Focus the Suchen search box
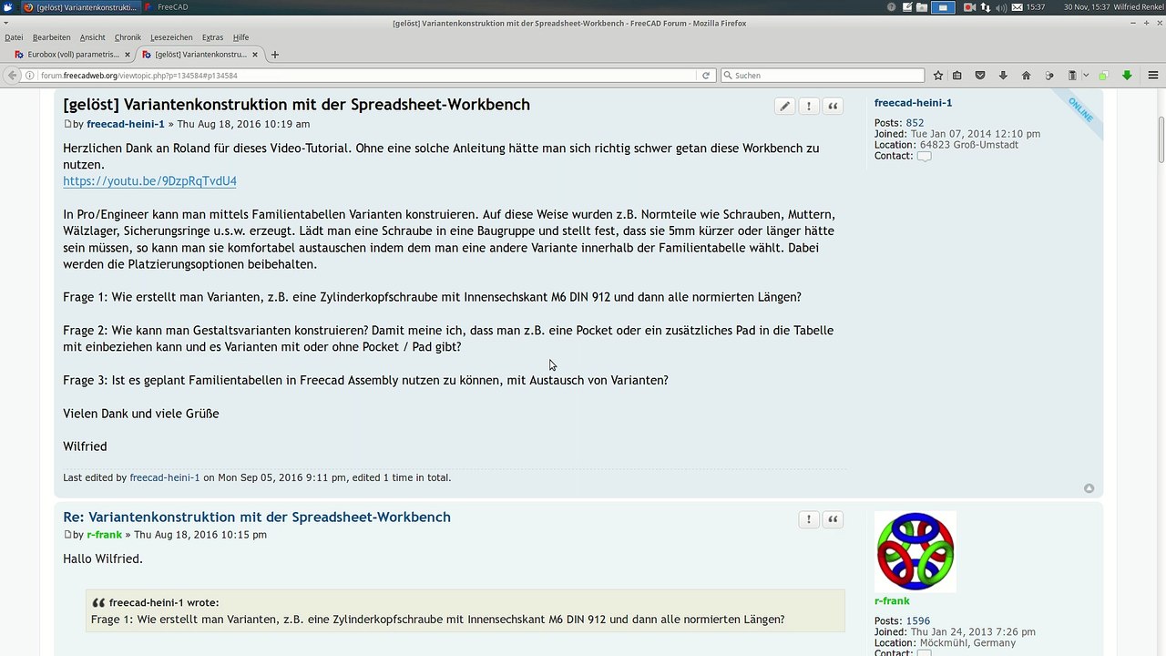Image resolution: width=1166 pixels, height=656 pixels. pyautogui.click(x=823, y=76)
